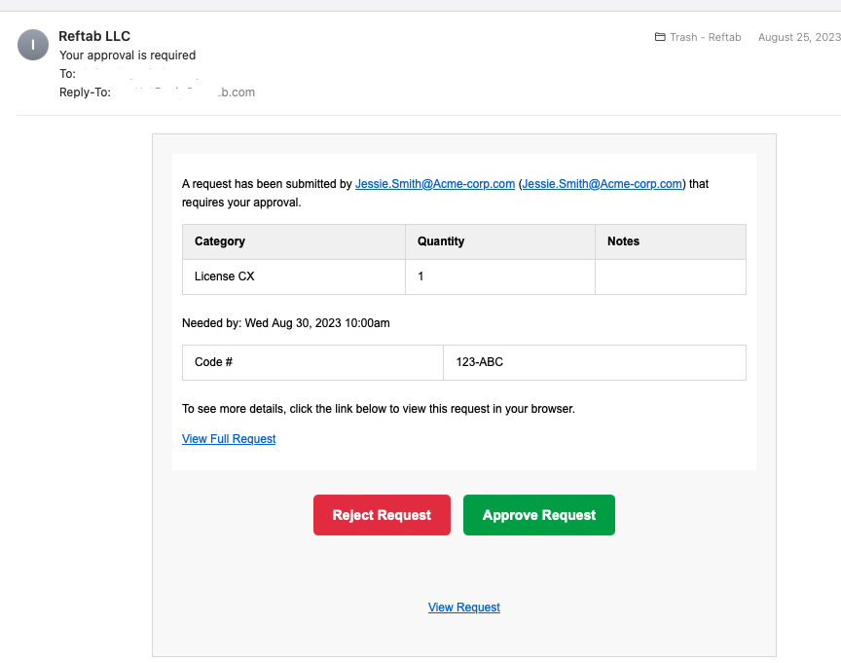Viewport: 841px width, 663px height.
Task: Click the August 25, 2023 date
Action: [x=798, y=37]
